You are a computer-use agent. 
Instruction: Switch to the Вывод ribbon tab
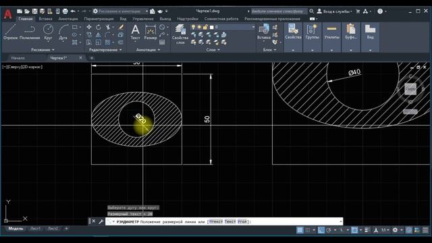pos(165,19)
